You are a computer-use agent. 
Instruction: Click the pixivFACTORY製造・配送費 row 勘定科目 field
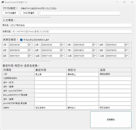[x=50, y=104]
